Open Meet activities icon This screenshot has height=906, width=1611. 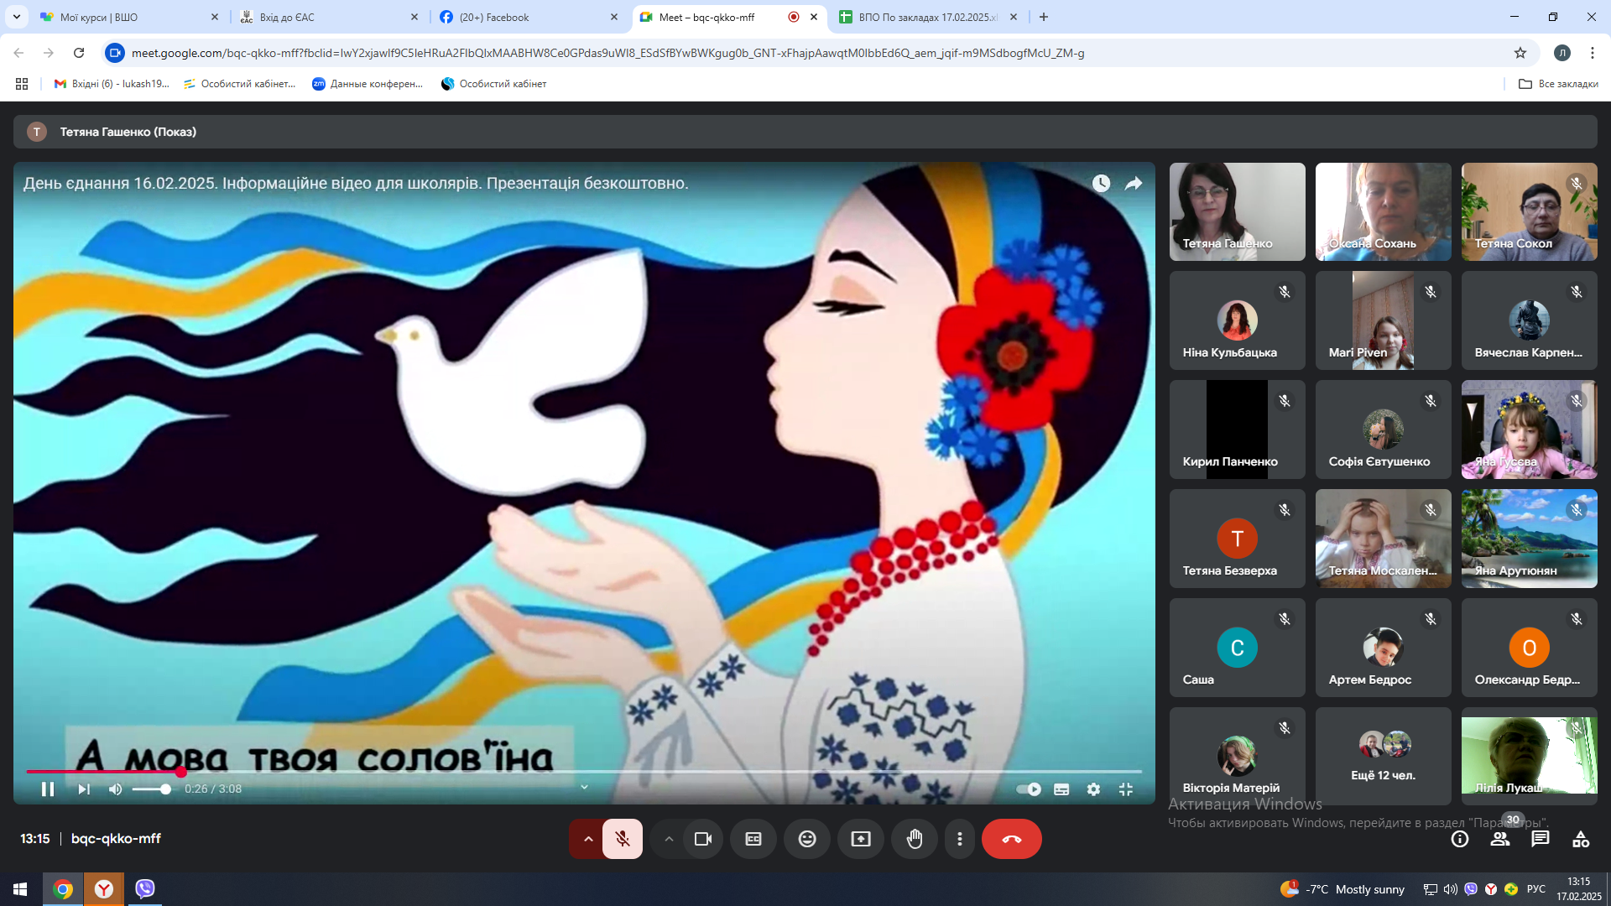click(x=1581, y=839)
